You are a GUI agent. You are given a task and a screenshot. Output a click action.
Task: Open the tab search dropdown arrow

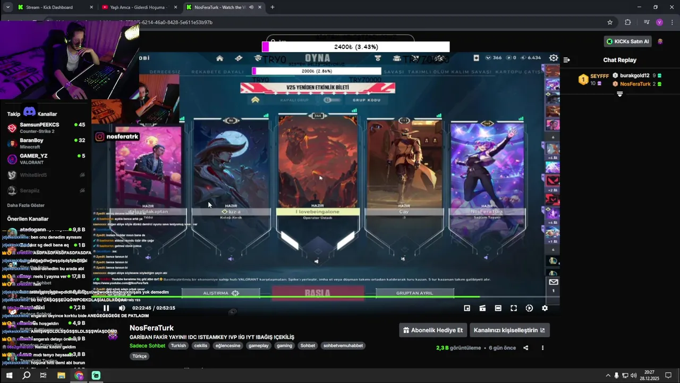7,7
